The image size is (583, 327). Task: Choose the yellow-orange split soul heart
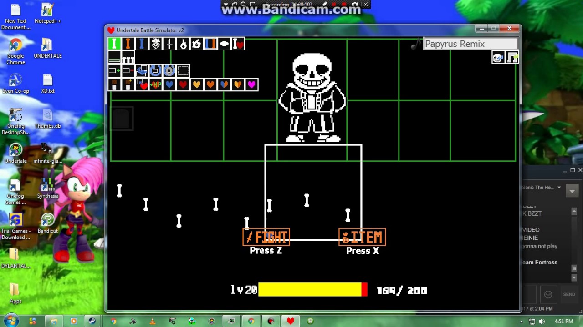click(238, 84)
